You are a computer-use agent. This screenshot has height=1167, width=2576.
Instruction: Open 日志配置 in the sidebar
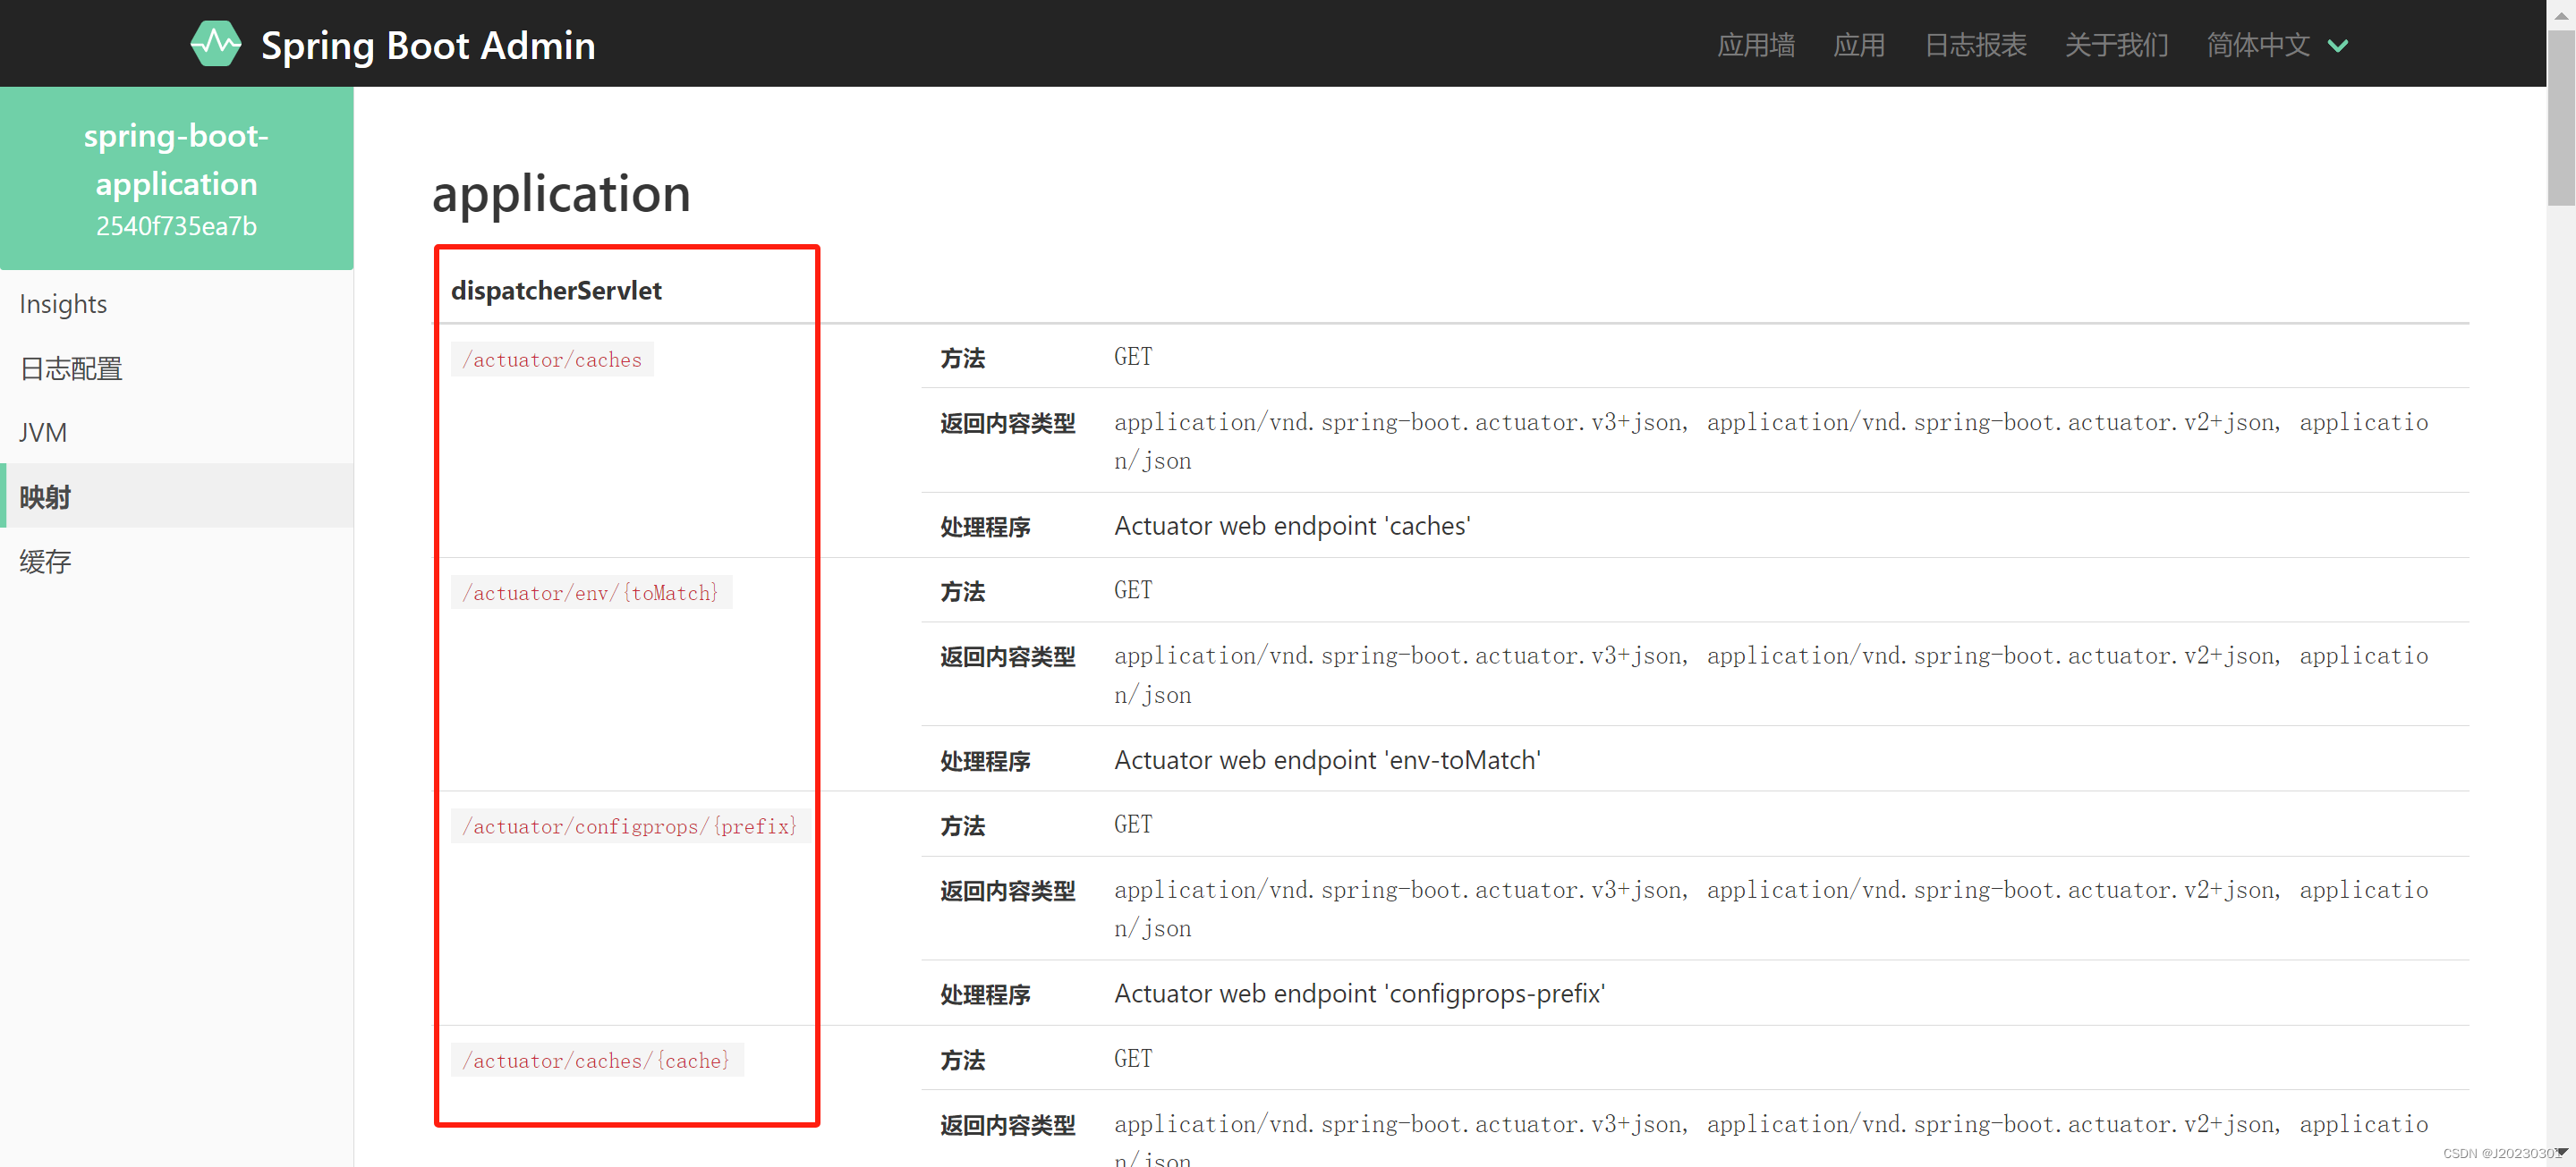(71, 368)
